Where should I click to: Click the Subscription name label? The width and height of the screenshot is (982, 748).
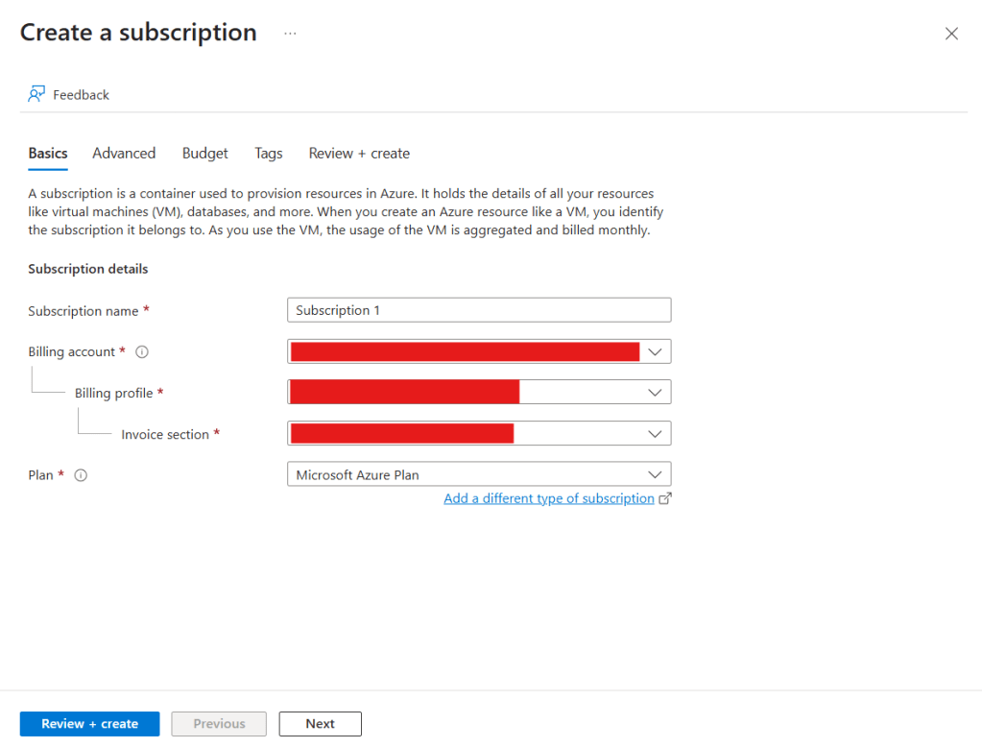tap(84, 311)
